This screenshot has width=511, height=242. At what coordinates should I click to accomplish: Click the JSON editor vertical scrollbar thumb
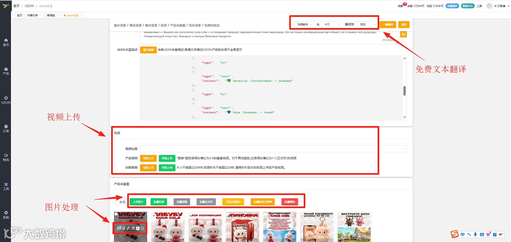pyautogui.click(x=404, y=91)
